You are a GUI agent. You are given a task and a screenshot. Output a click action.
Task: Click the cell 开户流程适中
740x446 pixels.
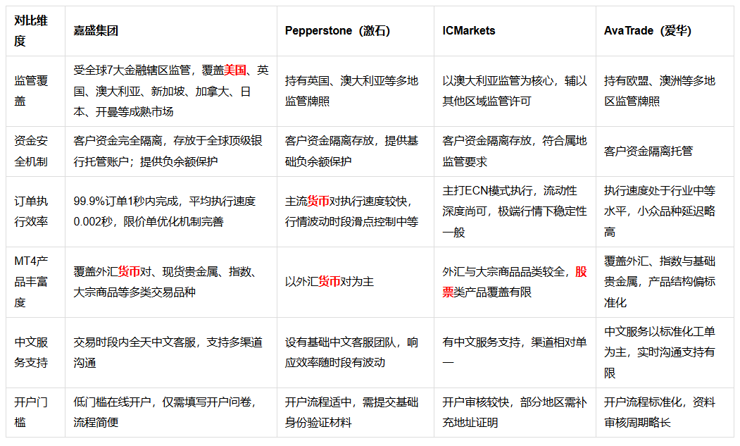coord(356,412)
